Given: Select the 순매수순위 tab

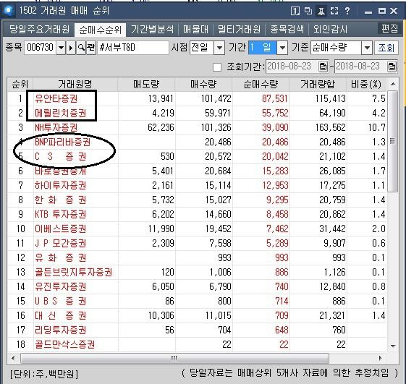Looking at the screenshot, I should pyautogui.click(x=100, y=30).
